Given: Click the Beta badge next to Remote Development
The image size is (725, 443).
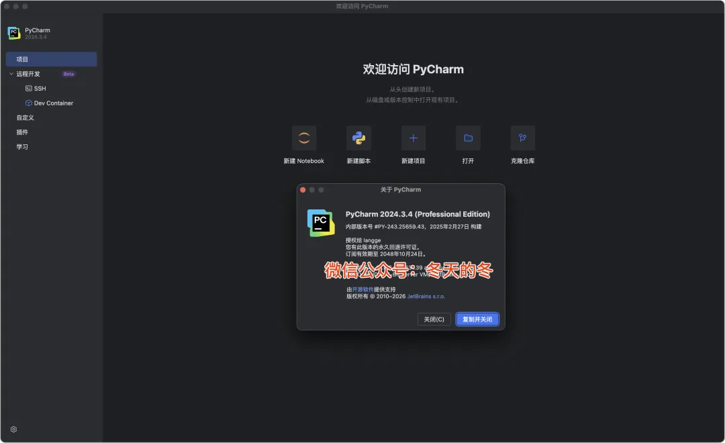Looking at the screenshot, I should [x=68, y=74].
